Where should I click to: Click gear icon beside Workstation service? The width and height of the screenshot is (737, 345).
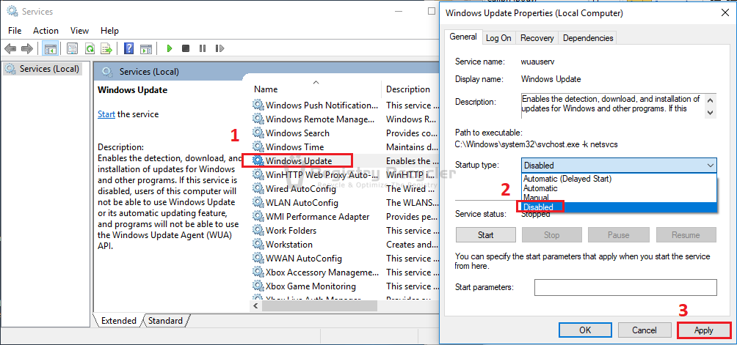[258, 244]
